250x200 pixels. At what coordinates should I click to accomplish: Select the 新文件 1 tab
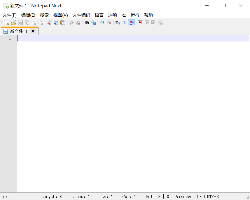click(16, 31)
